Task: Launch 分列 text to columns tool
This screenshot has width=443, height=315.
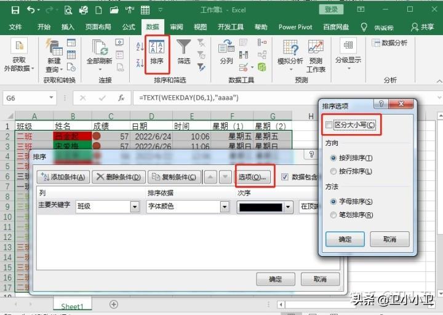Action: click(226, 52)
